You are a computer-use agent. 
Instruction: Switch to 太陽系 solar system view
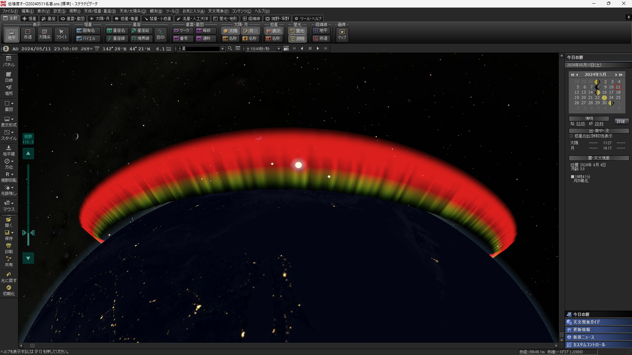tap(44, 34)
